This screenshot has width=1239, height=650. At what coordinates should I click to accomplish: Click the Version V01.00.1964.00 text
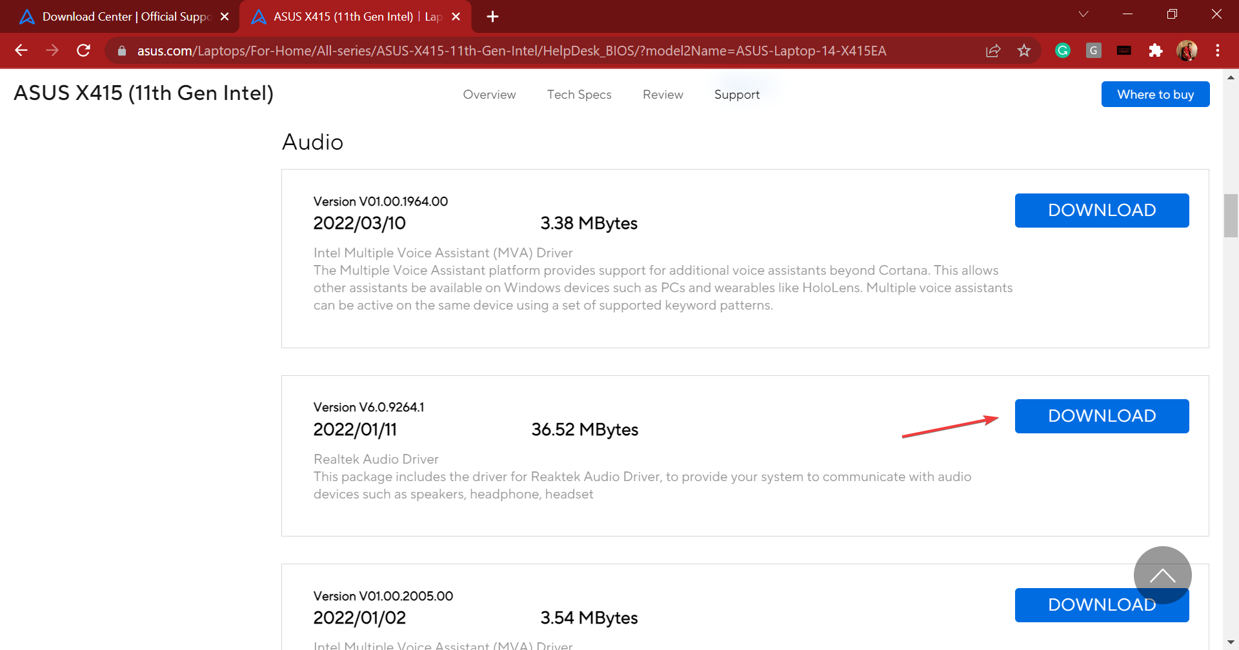[x=381, y=202]
